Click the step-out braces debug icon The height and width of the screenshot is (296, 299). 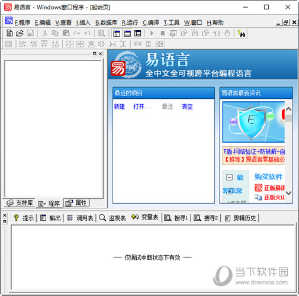pyautogui.click(x=205, y=33)
